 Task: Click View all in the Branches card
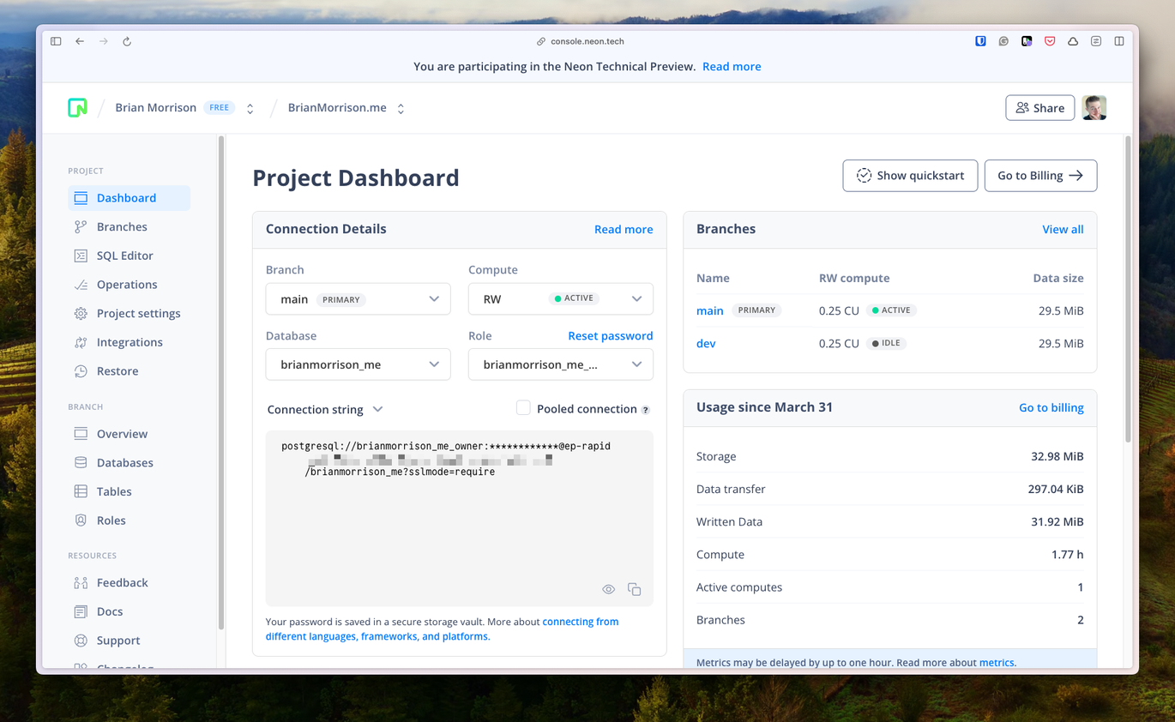[1063, 230]
